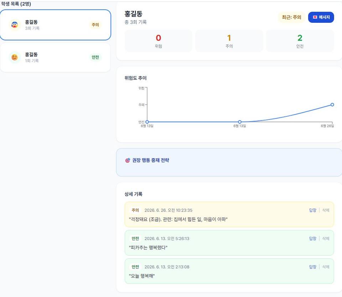Viewport: 342px width, 297px height.
Task: Click the 주의 badge on first student card
Action: [x=95, y=25]
